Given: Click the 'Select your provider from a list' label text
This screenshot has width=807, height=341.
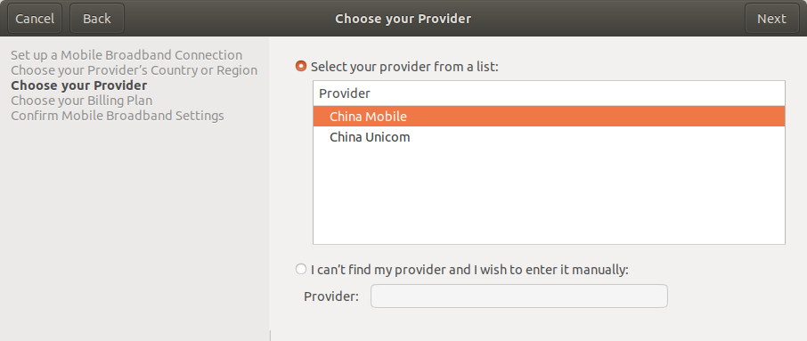Looking at the screenshot, I should 404,67.
